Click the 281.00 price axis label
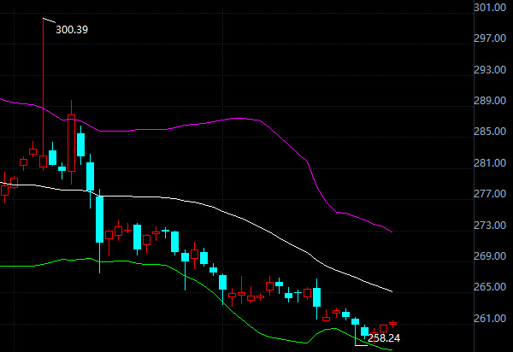This screenshot has height=352, width=513. point(490,163)
